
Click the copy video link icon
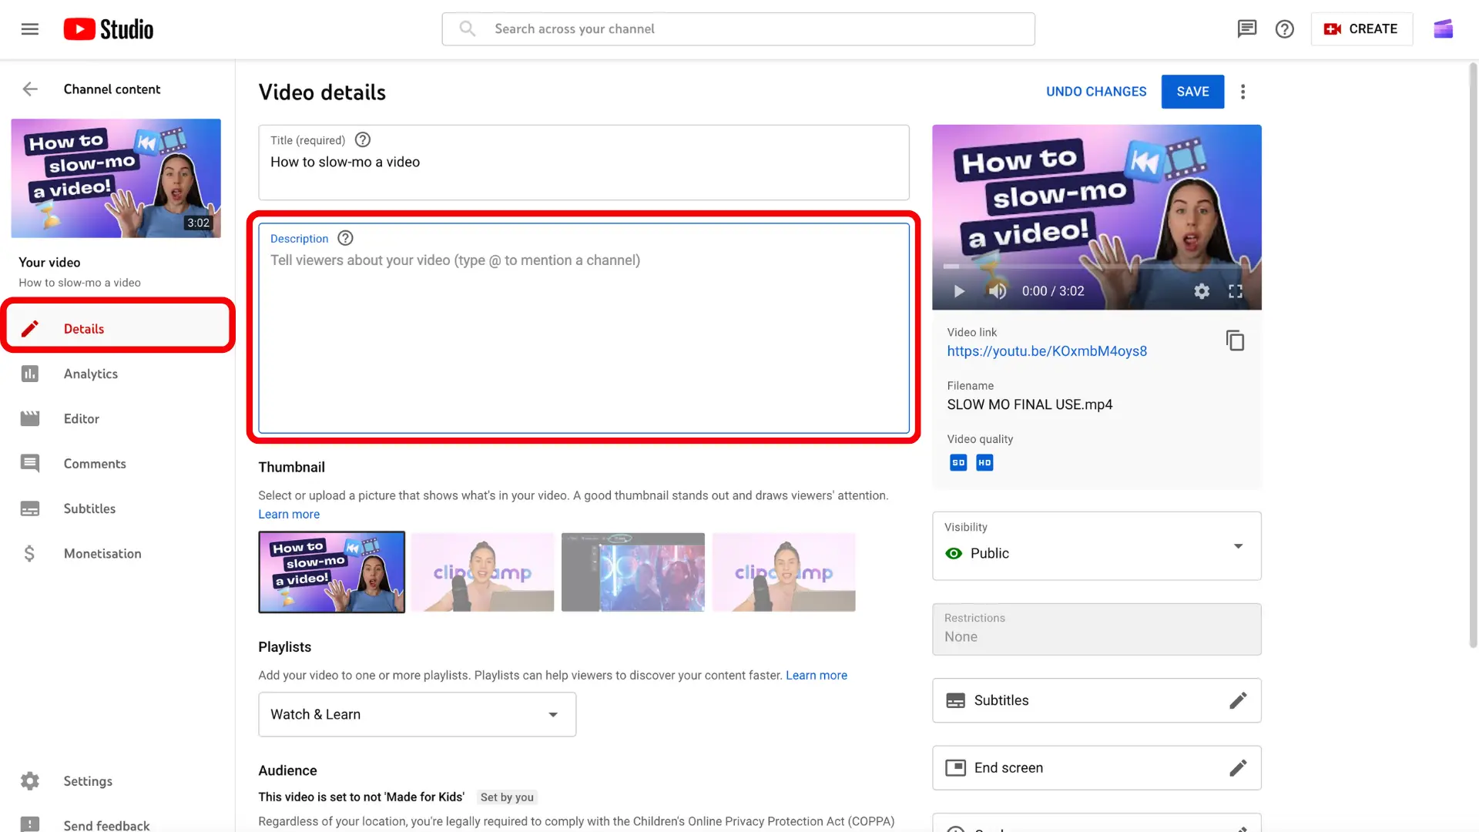pos(1234,341)
